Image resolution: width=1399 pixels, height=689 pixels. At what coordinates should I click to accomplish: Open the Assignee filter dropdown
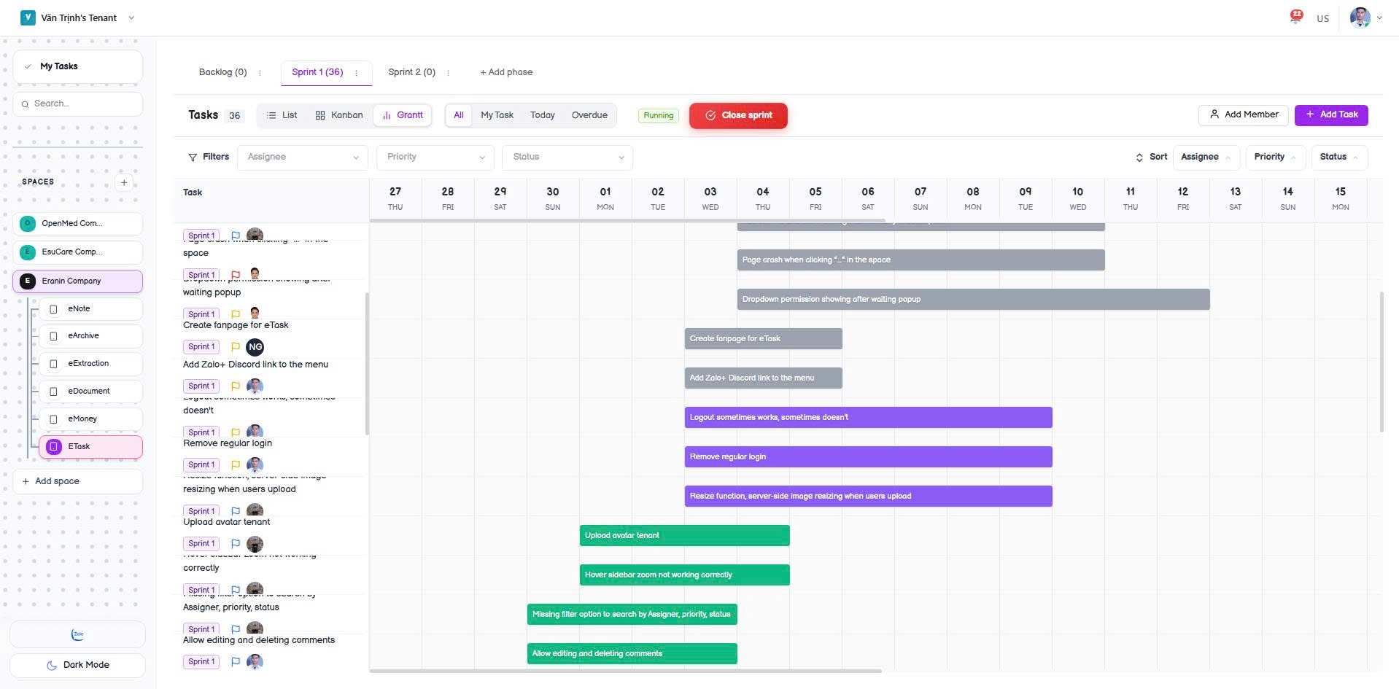[302, 157]
